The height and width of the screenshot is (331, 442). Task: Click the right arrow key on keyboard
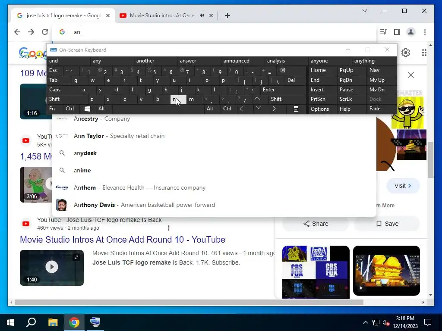coord(274,109)
